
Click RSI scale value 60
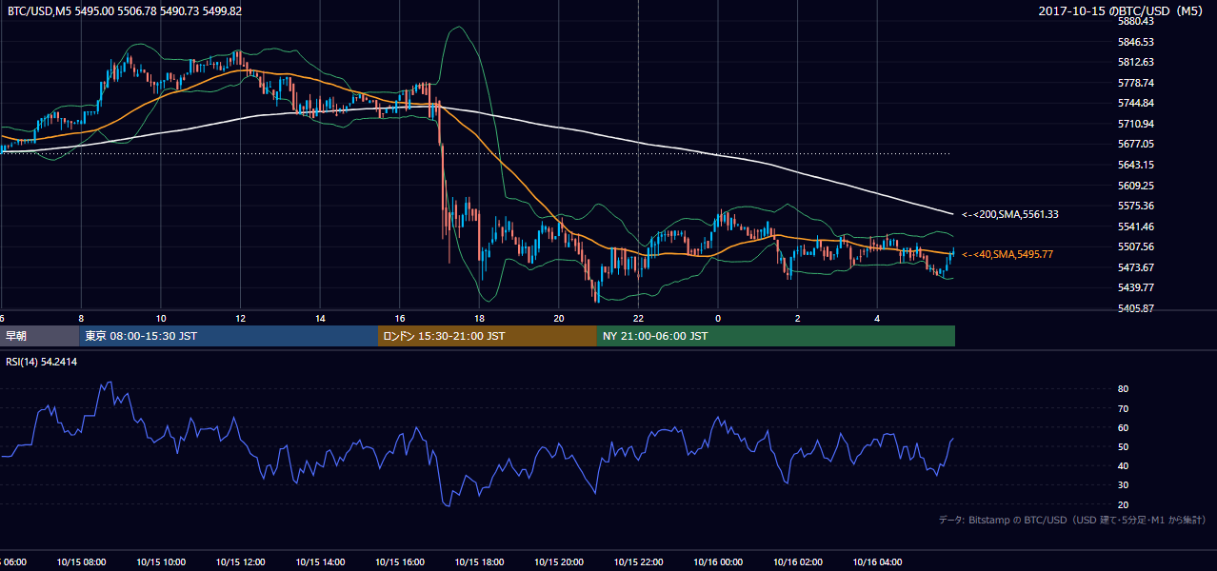tap(1124, 427)
